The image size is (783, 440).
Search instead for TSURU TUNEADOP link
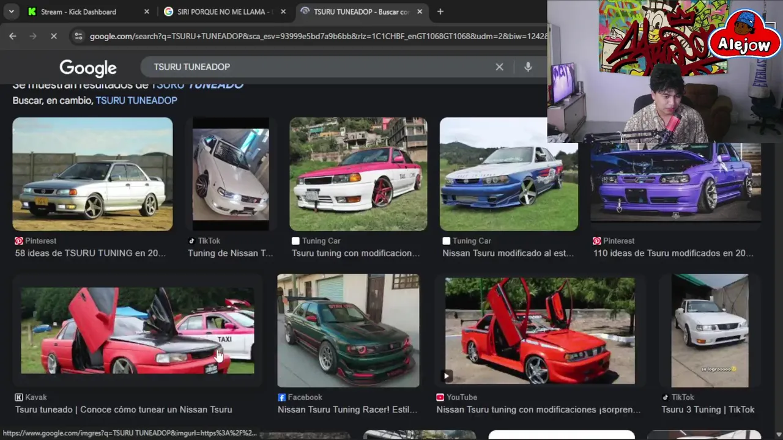[x=136, y=100]
